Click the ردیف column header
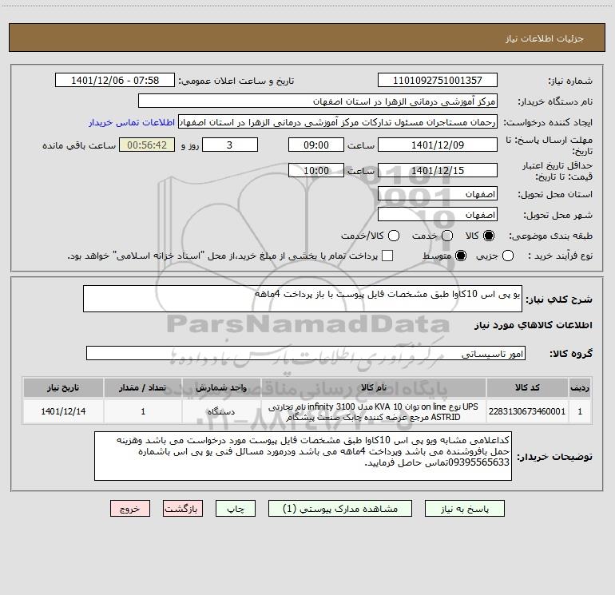The width and height of the screenshot is (615, 595). [580, 387]
